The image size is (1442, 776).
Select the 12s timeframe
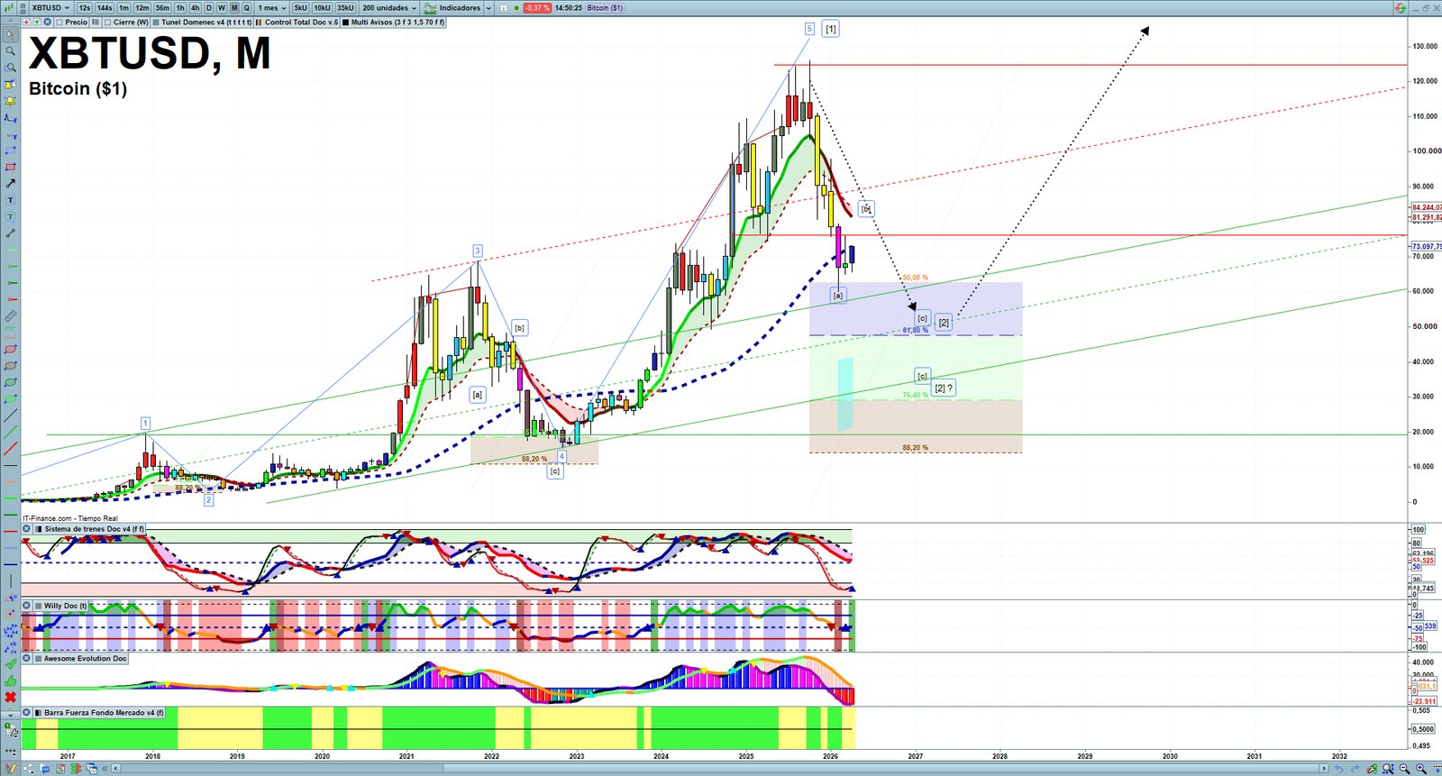click(x=85, y=8)
